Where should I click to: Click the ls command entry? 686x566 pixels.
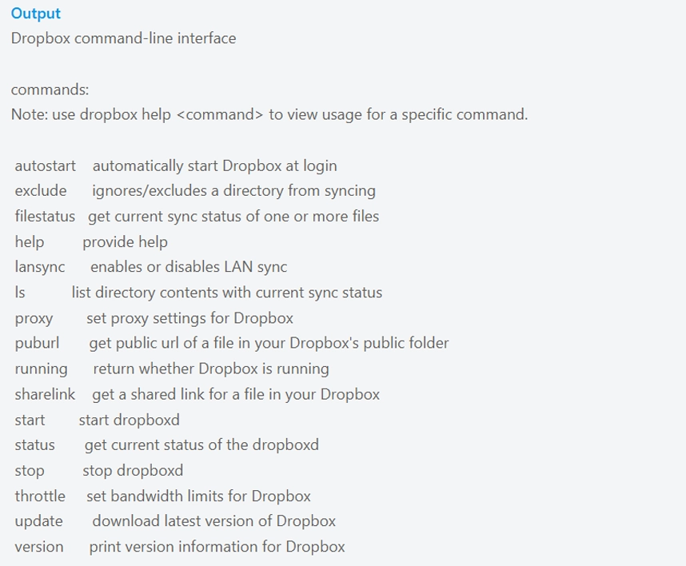(20, 293)
